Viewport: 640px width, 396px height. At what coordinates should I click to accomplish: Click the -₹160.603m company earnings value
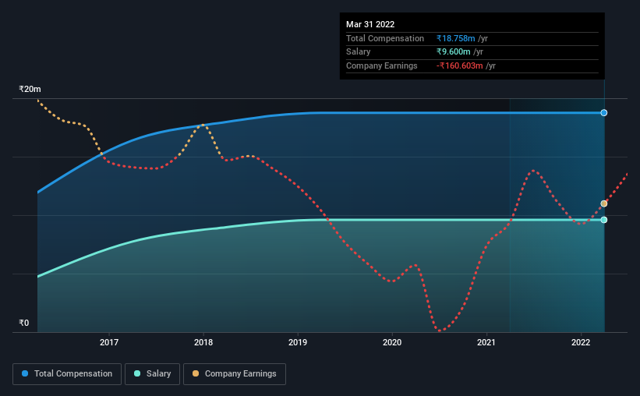pos(460,65)
